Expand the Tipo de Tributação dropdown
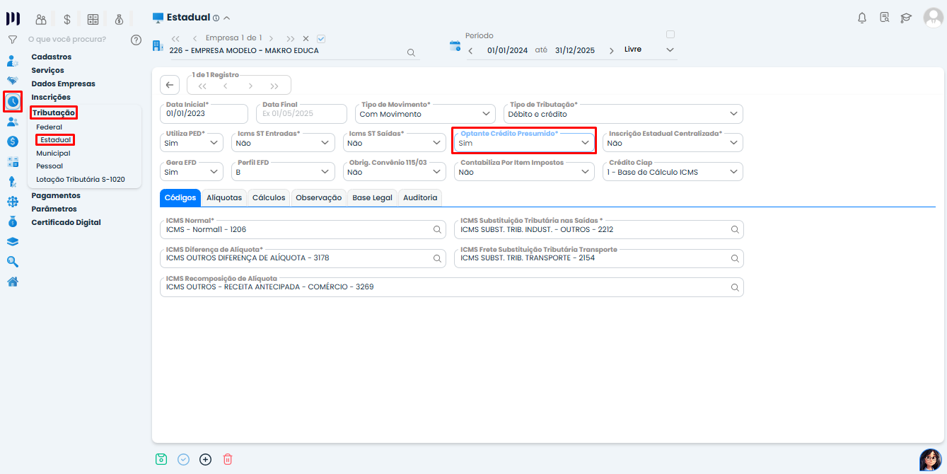 (x=622, y=114)
